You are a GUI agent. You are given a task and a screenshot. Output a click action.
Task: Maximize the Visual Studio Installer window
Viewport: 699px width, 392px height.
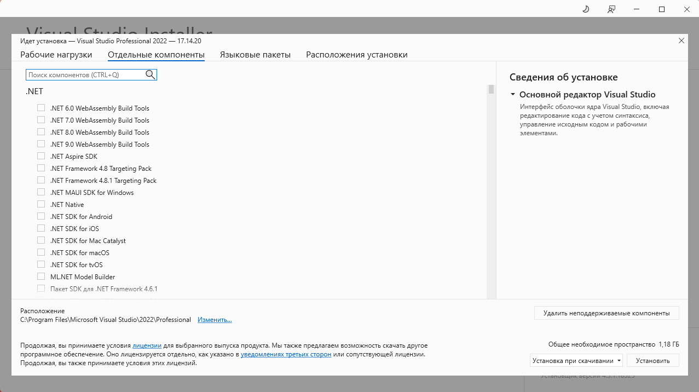[x=662, y=9]
